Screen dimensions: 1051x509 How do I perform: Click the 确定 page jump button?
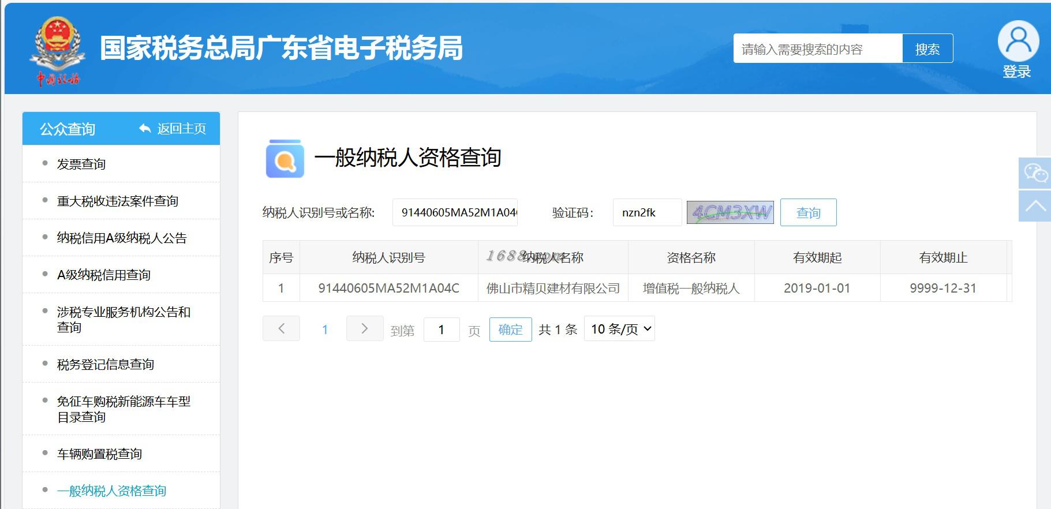point(510,330)
